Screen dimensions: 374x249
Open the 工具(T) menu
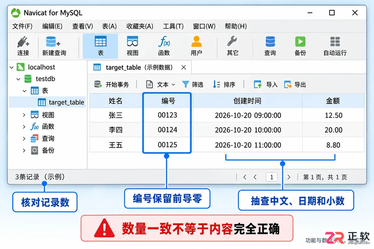(x=173, y=26)
